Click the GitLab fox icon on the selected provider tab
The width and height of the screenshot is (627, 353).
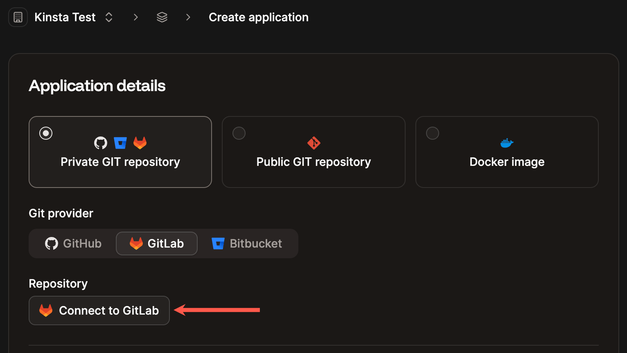tap(135, 243)
